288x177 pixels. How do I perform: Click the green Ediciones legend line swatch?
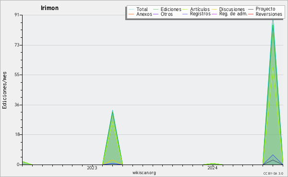tap(156, 9)
